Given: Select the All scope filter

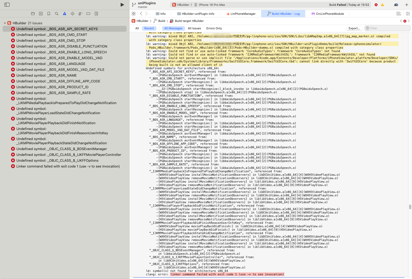Looking at the screenshot, I should (x=137, y=28).
